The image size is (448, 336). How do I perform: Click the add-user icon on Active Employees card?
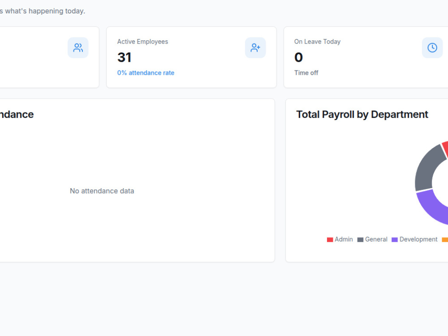[255, 48]
